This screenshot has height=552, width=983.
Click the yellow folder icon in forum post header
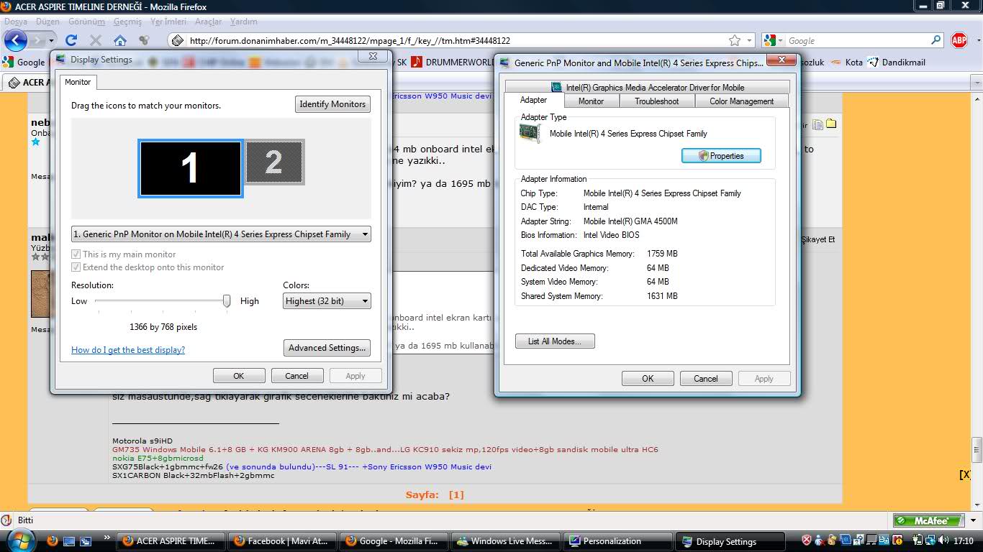(831, 124)
